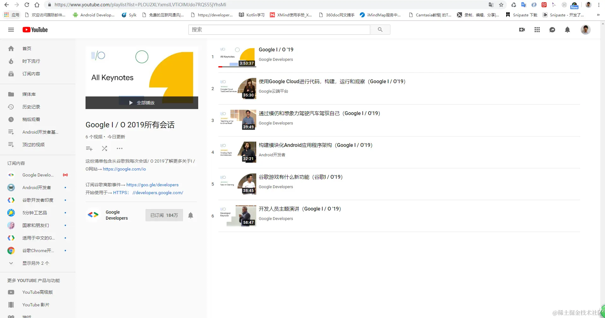Expand 显示另外2个 subscriptions
The height and width of the screenshot is (318, 605).
[x=35, y=263]
